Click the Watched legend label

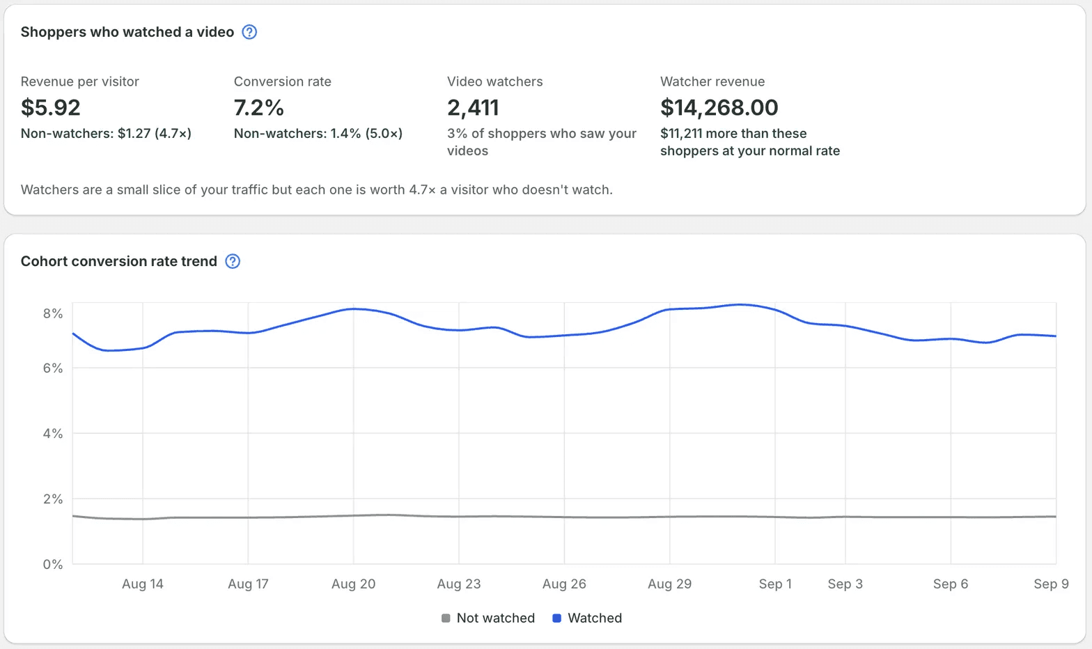pos(595,618)
